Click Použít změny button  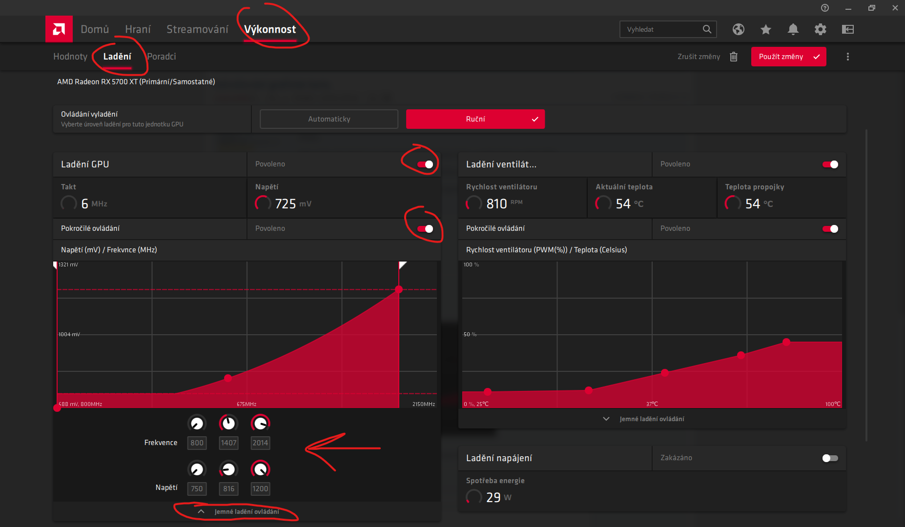[789, 57]
